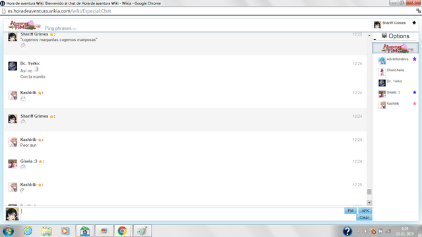Open the Ping phrases link
Image resolution: width=422 pixels, height=237 pixels.
pos(58,28)
